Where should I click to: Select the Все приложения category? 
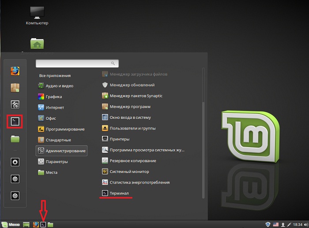coord(55,76)
